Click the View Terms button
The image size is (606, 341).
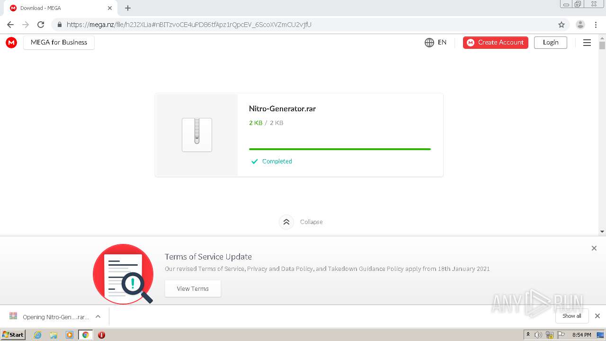click(x=193, y=288)
